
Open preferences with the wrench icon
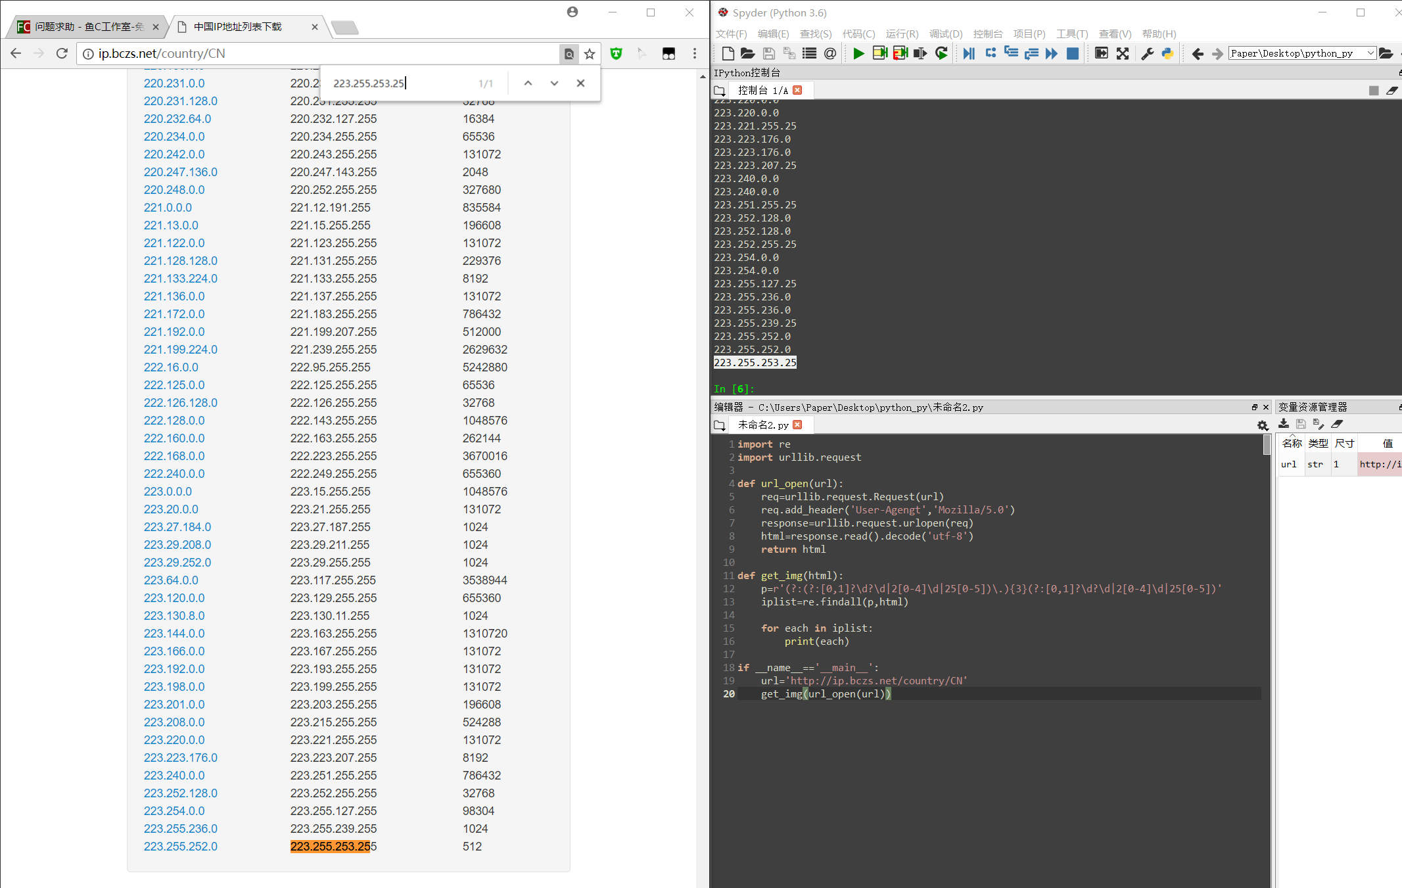(1148, 53)
